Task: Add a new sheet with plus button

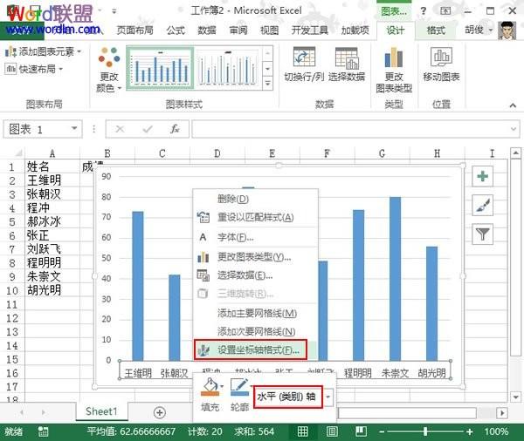Action: (x=159, y=411)
